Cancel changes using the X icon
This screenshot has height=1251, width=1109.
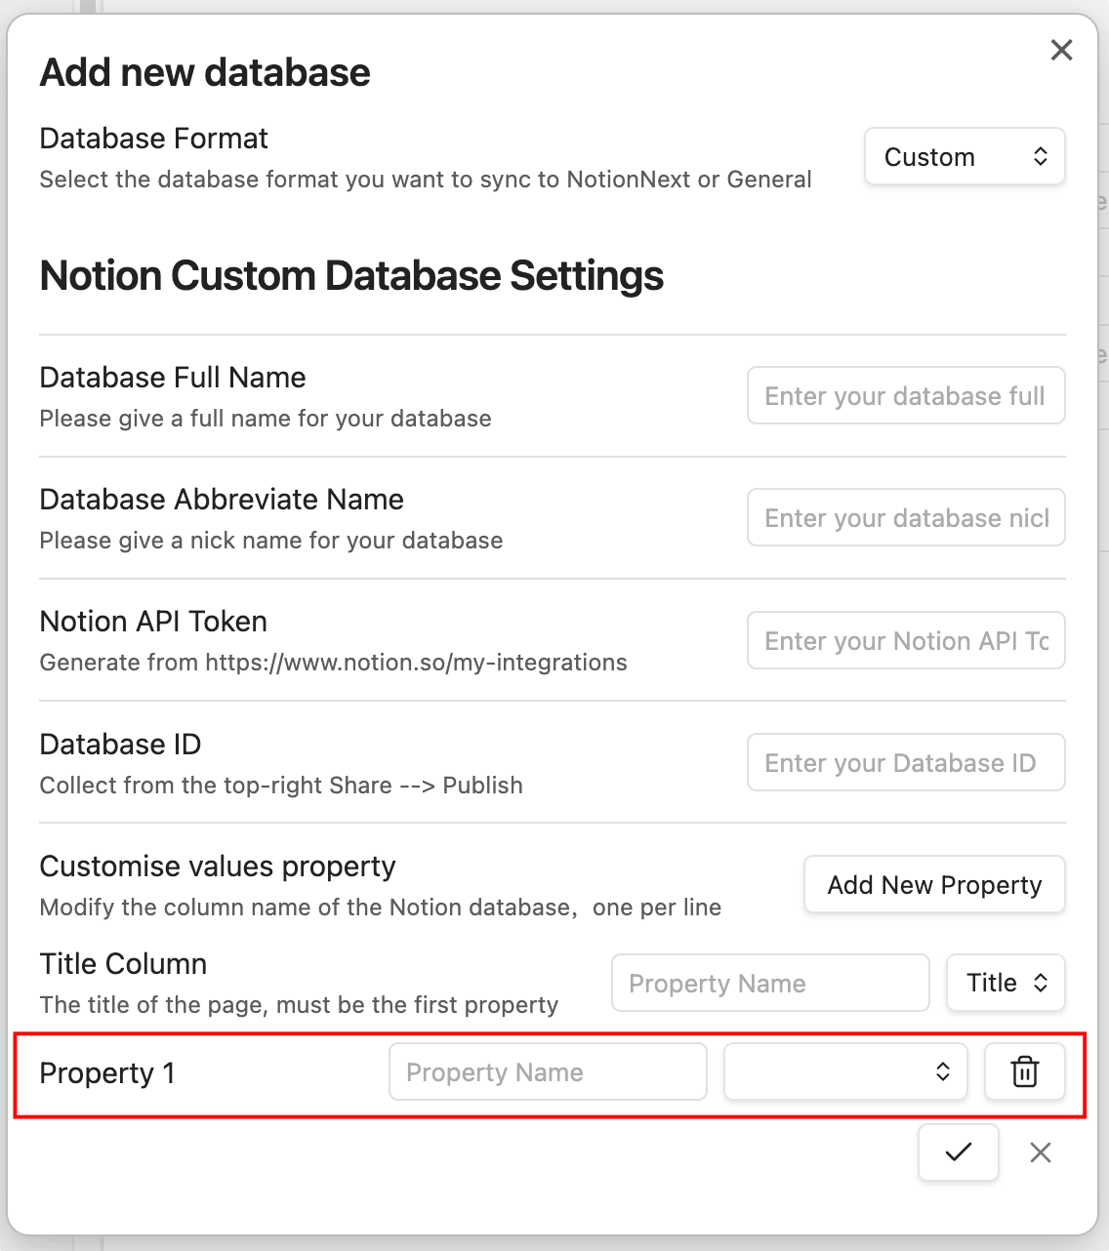(1040, 1152)
